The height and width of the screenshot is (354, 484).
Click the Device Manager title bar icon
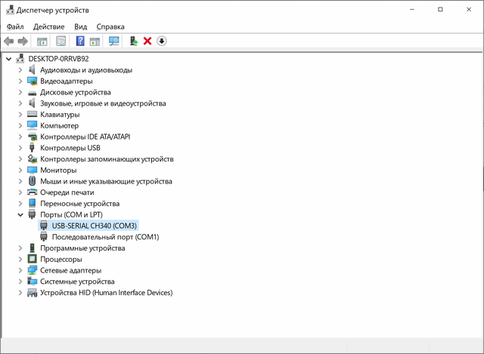click(x=10, y=10)
